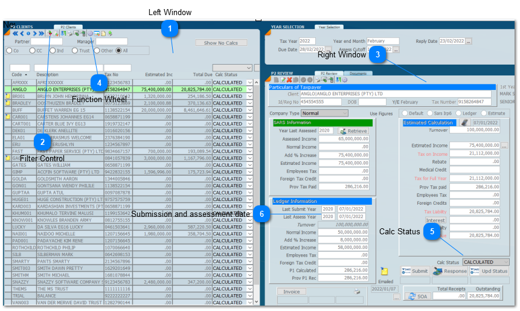Open the LUCKY row Calc Status dropdown
520x311 pixels.
249,227
